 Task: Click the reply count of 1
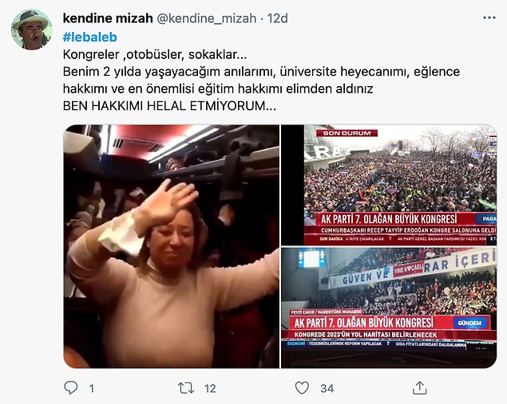click(x=92, y=388)
